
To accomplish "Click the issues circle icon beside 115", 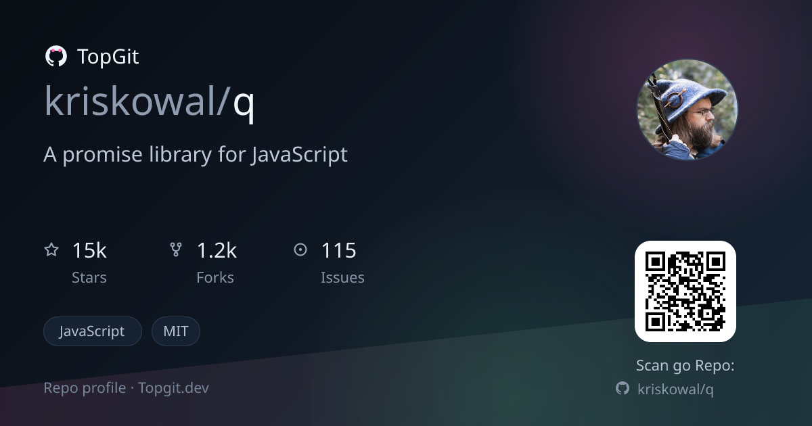I will point(300,250).
